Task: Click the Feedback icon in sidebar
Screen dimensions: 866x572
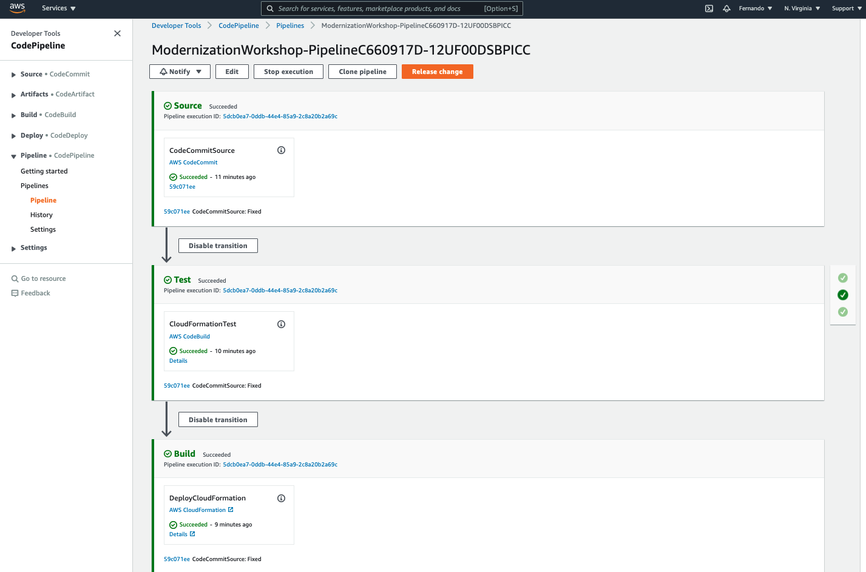Action: coord(15,294)
